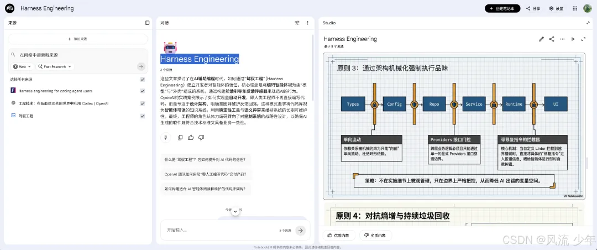Open the user account avatar
This screenshot has width=597, height=250.
point(587,8)
